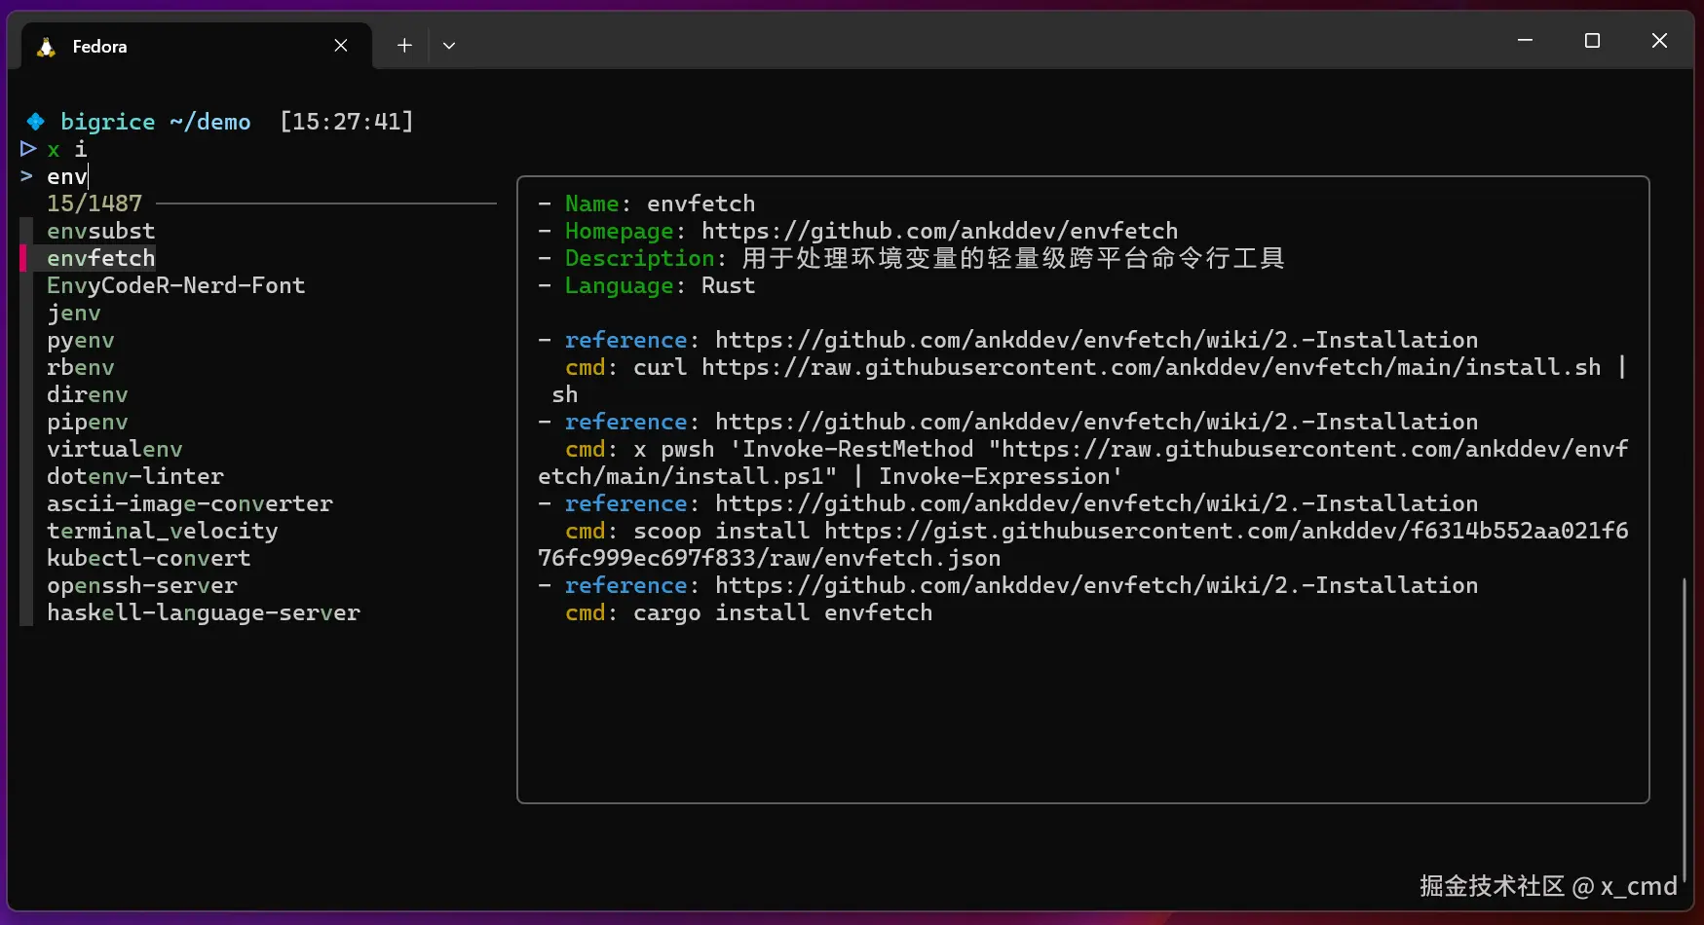Click the raw install.sh URL in curl command
Screen dimensions: 1704x925
1152,367
